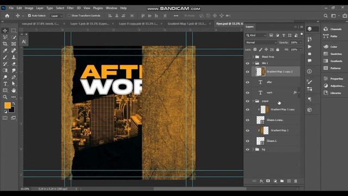Open the Fill value dropdown
348x196 pixels.
301,50
